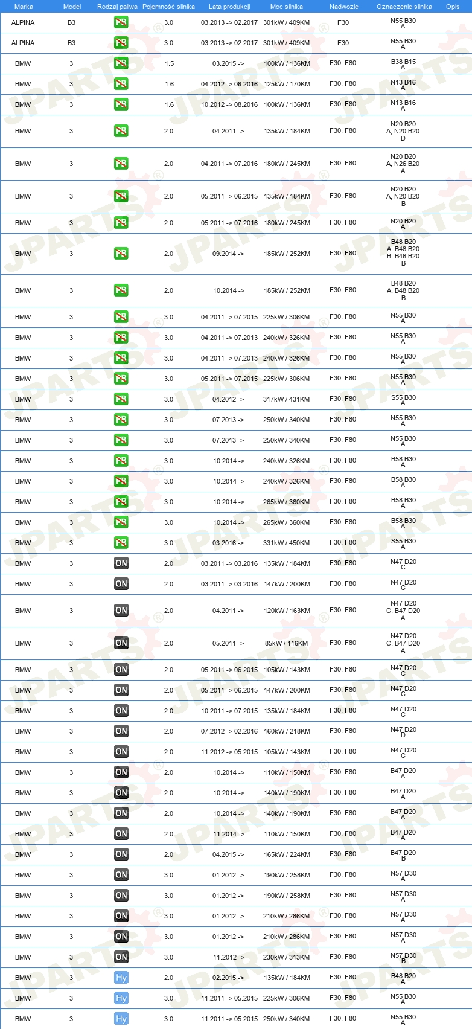Click hybrid Hy icon in 225kW/306KM row
Screen dimensions: 472x1029
tap(121, 998)
